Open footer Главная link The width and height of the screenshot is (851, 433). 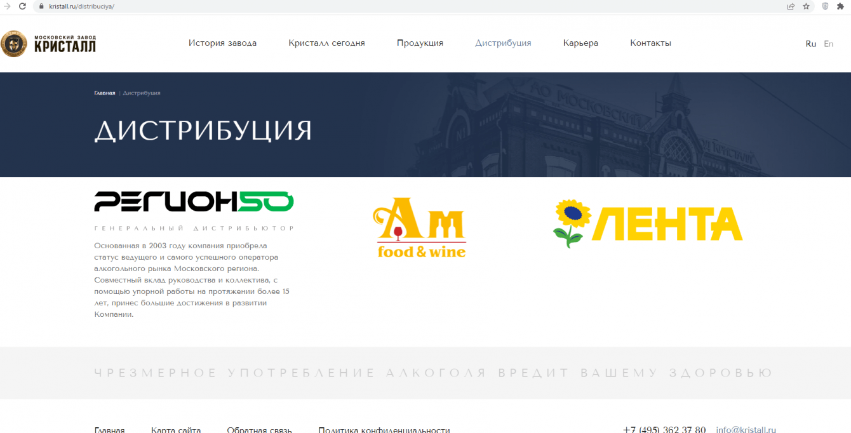click(x=109, y=430)
